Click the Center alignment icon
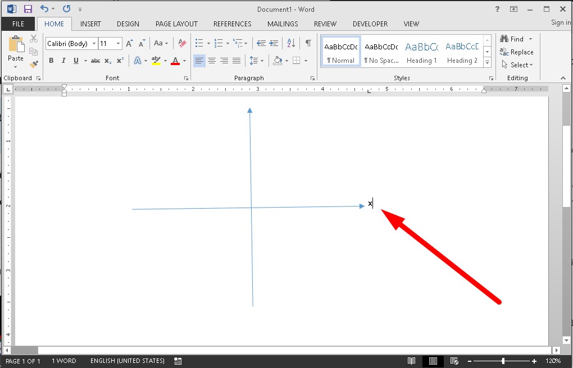 [212, 61]
